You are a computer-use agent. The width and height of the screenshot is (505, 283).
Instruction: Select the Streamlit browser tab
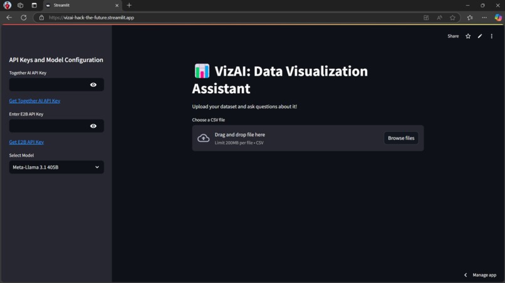(82, 5)
